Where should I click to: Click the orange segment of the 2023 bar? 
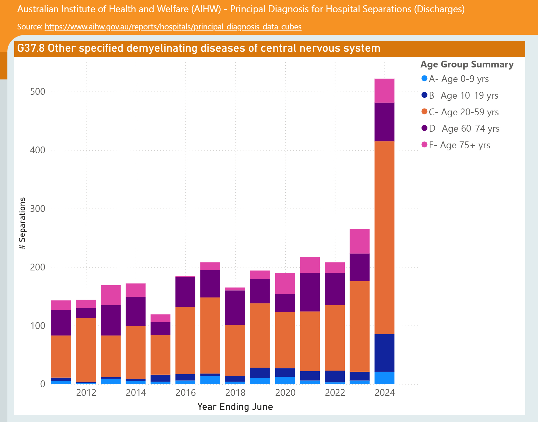360,326
